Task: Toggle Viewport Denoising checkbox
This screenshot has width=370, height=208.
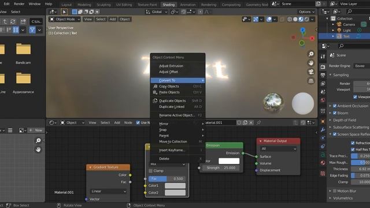Action: click(355, 97)
